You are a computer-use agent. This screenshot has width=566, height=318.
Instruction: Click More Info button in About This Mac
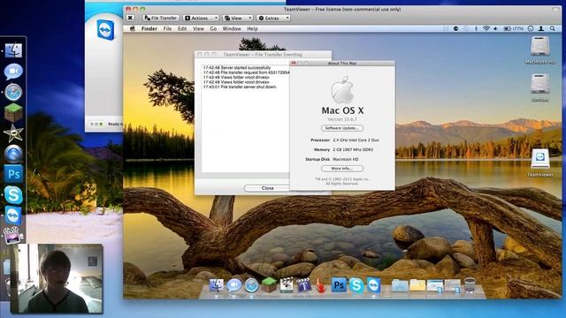pos(342,169)
